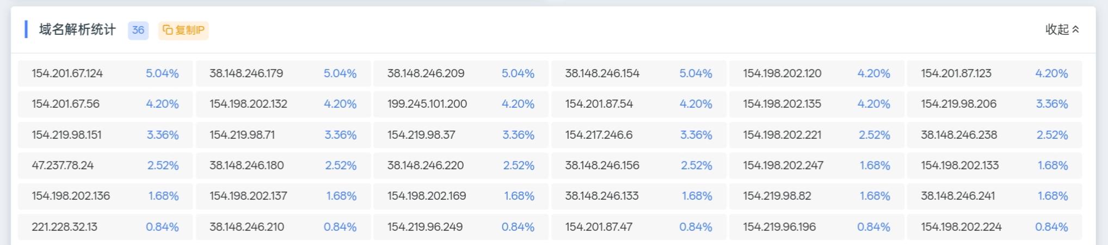The height and width of the screenshot is (245, 1108).
Task: Select IP address 154.201.67.124
Action: click(67, 73)
